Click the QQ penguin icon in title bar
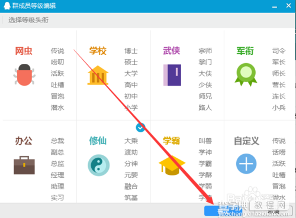The width and height of the screenshot is (296, 218). click(7, 6)
